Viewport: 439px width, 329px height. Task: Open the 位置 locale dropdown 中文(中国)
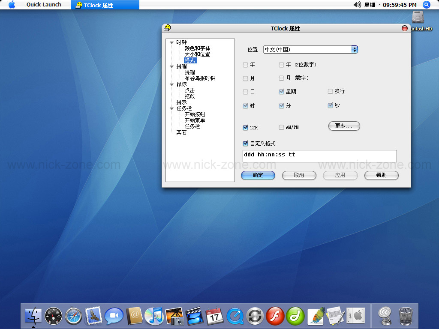tap(310, 50)
